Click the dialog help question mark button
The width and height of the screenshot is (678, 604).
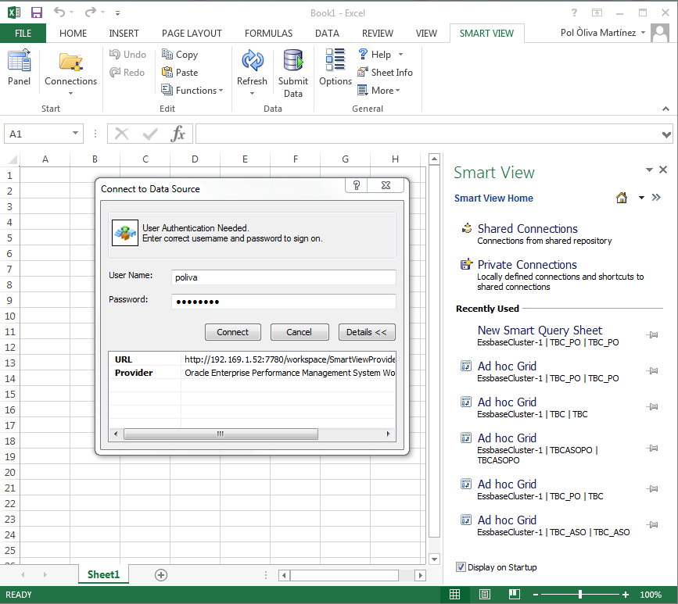tap(357, 185)
